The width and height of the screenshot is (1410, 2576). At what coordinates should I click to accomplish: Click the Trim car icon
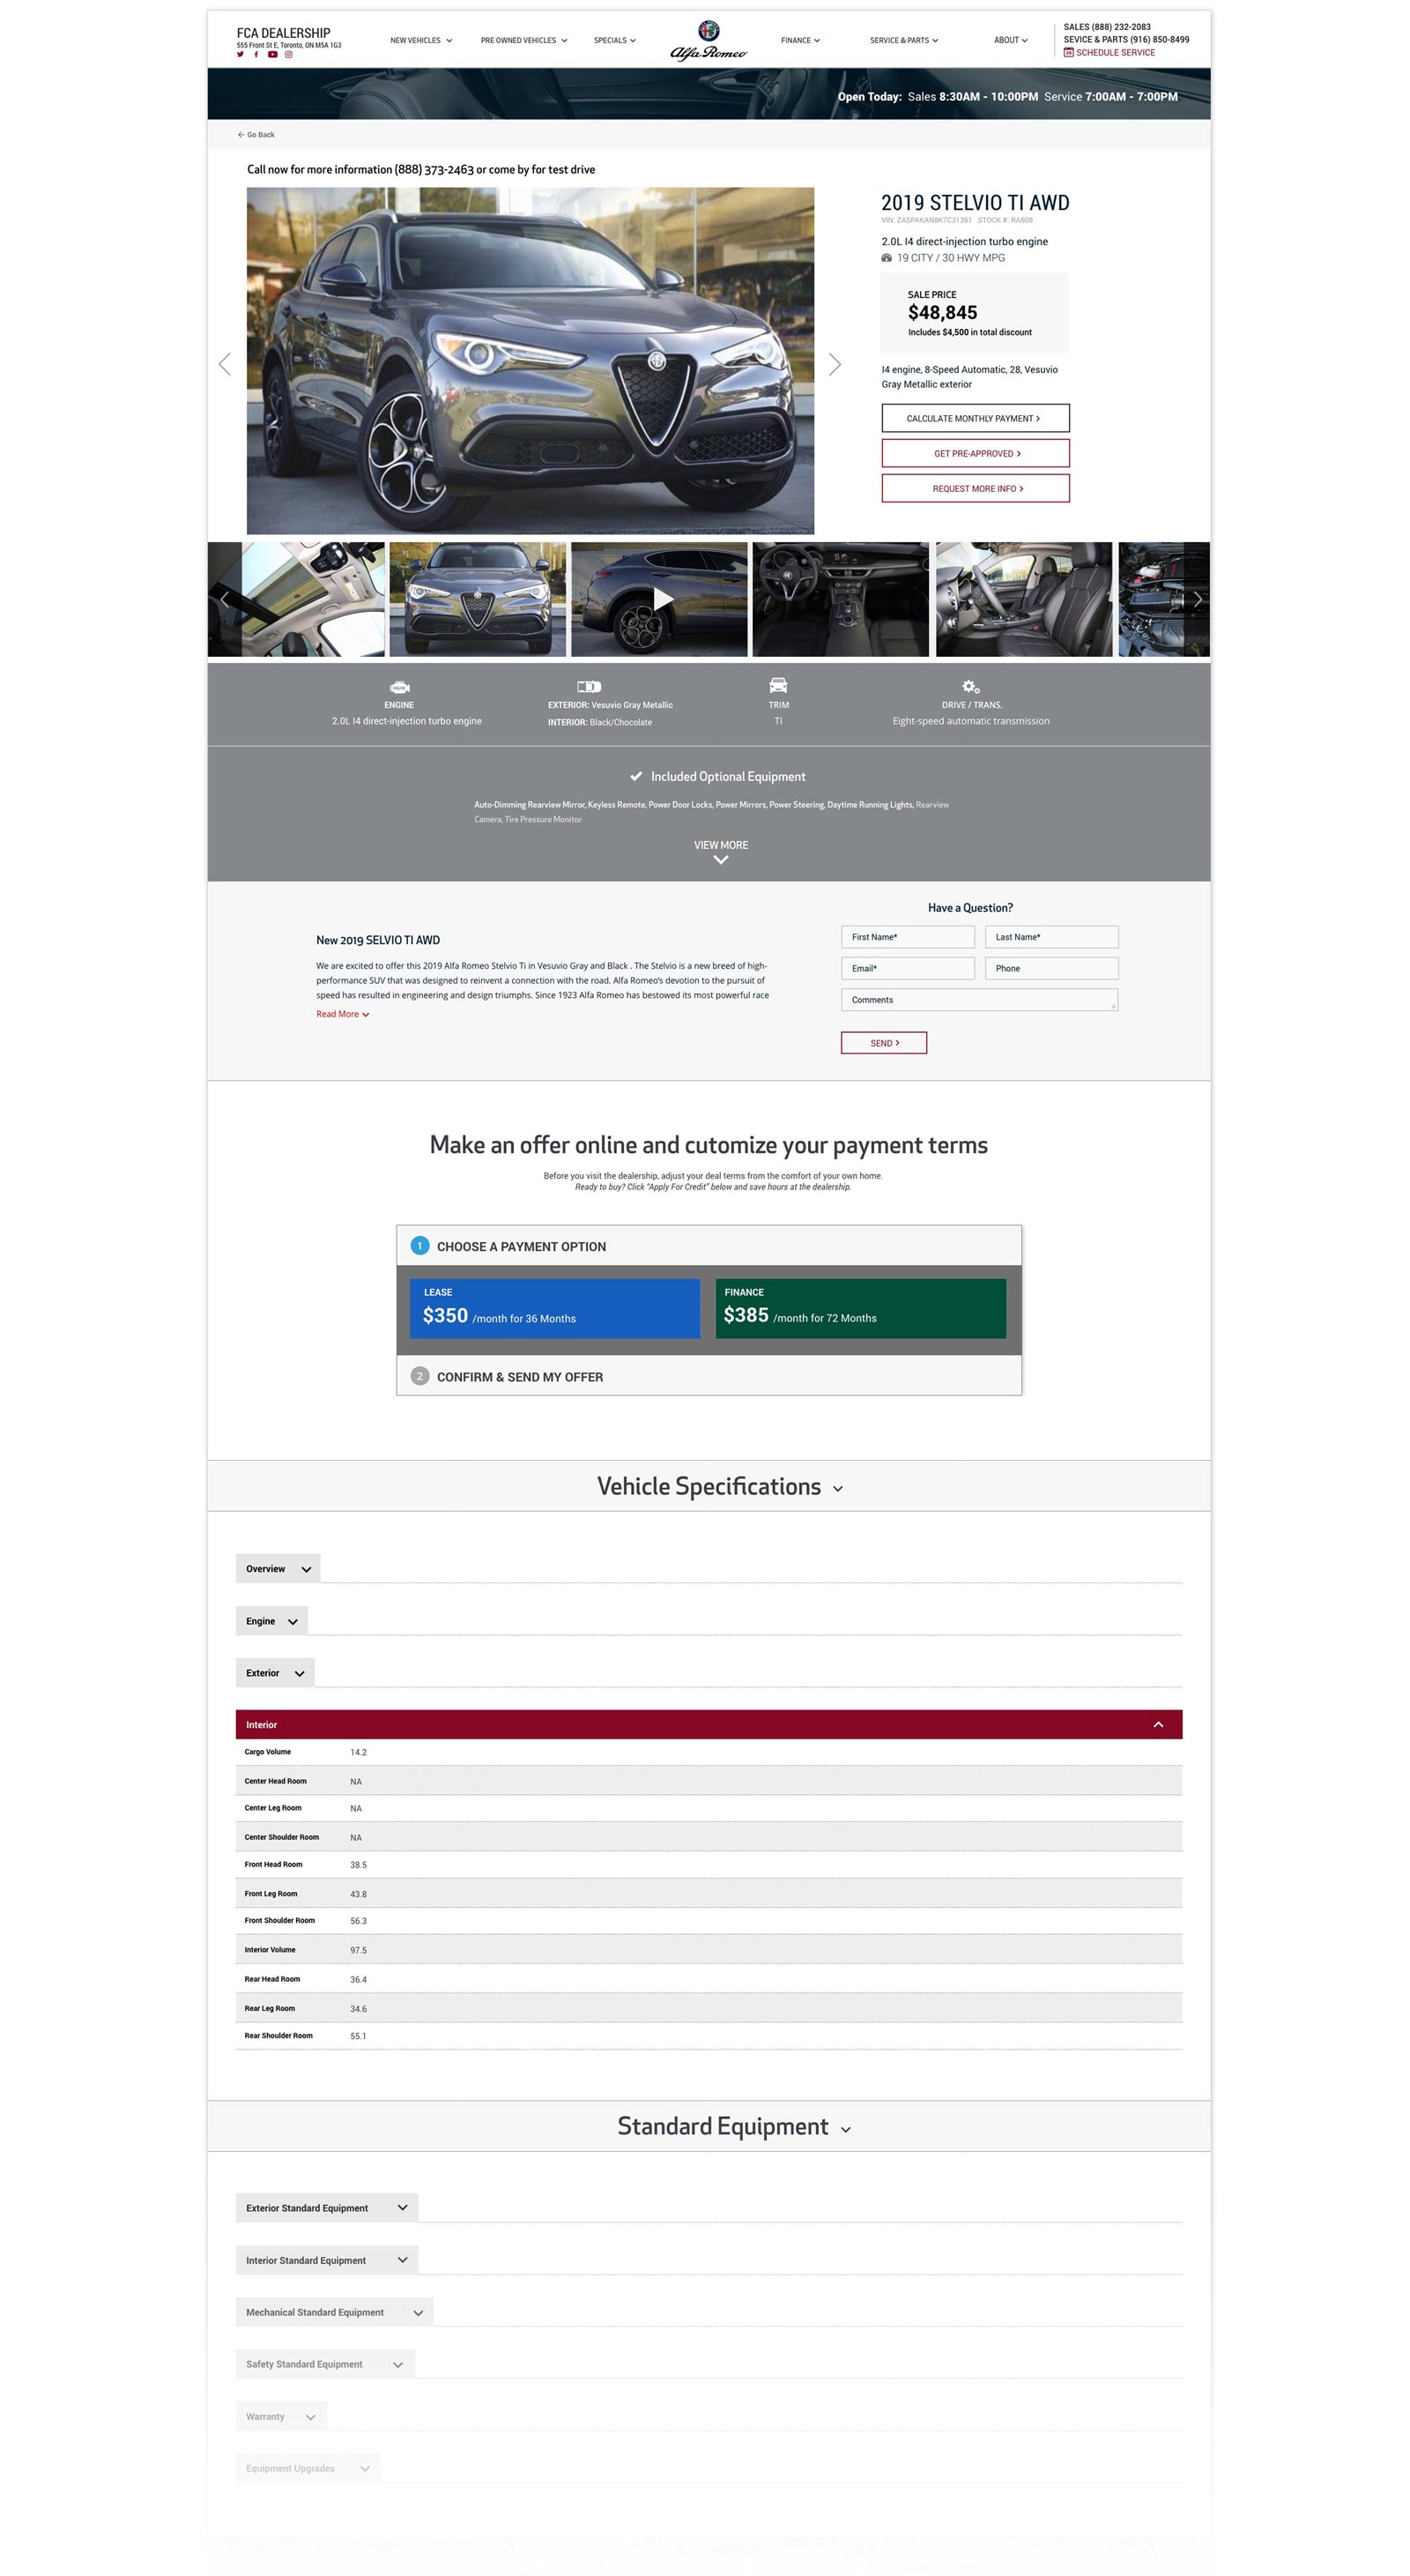(x=778, y=685)
